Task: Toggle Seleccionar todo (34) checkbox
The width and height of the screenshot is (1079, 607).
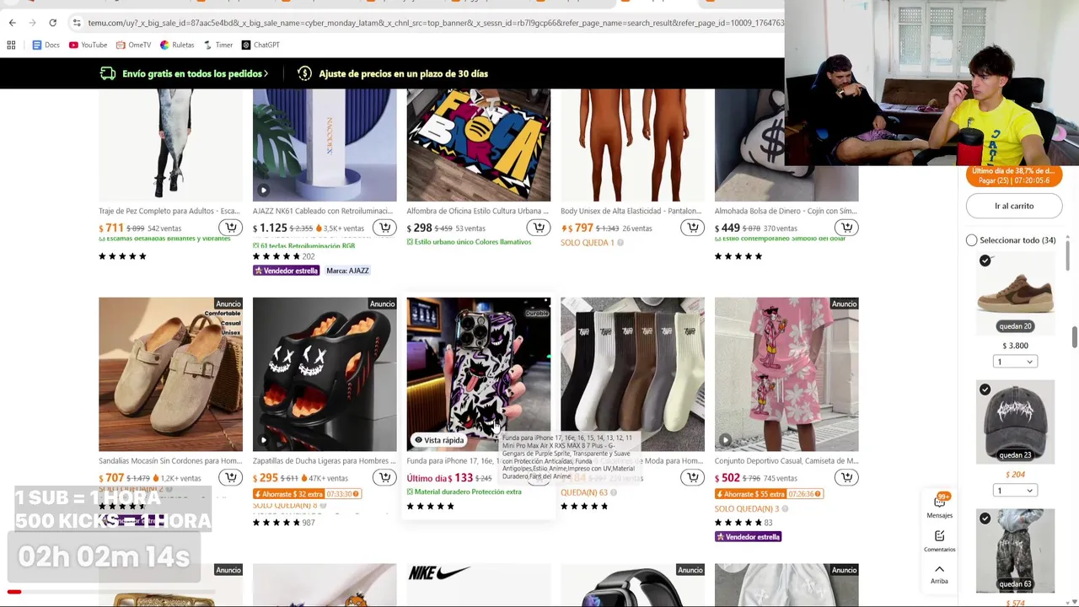Action: [x=971, y=240]
